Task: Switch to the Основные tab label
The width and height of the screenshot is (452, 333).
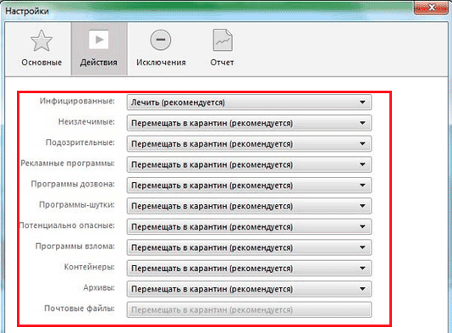Action: (x=41, y=63)
